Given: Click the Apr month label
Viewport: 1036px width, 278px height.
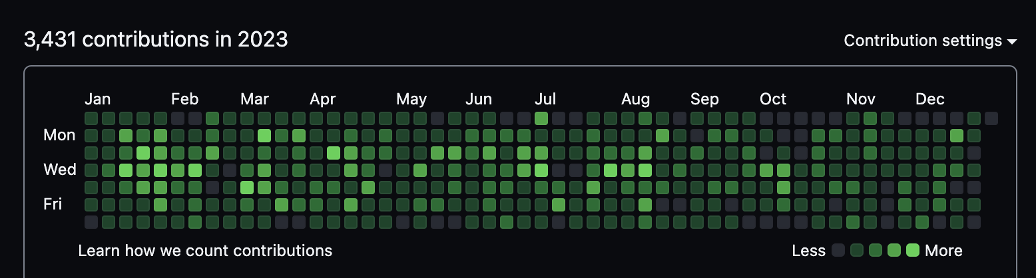Looking at the screenshot, I should [323, 100].
